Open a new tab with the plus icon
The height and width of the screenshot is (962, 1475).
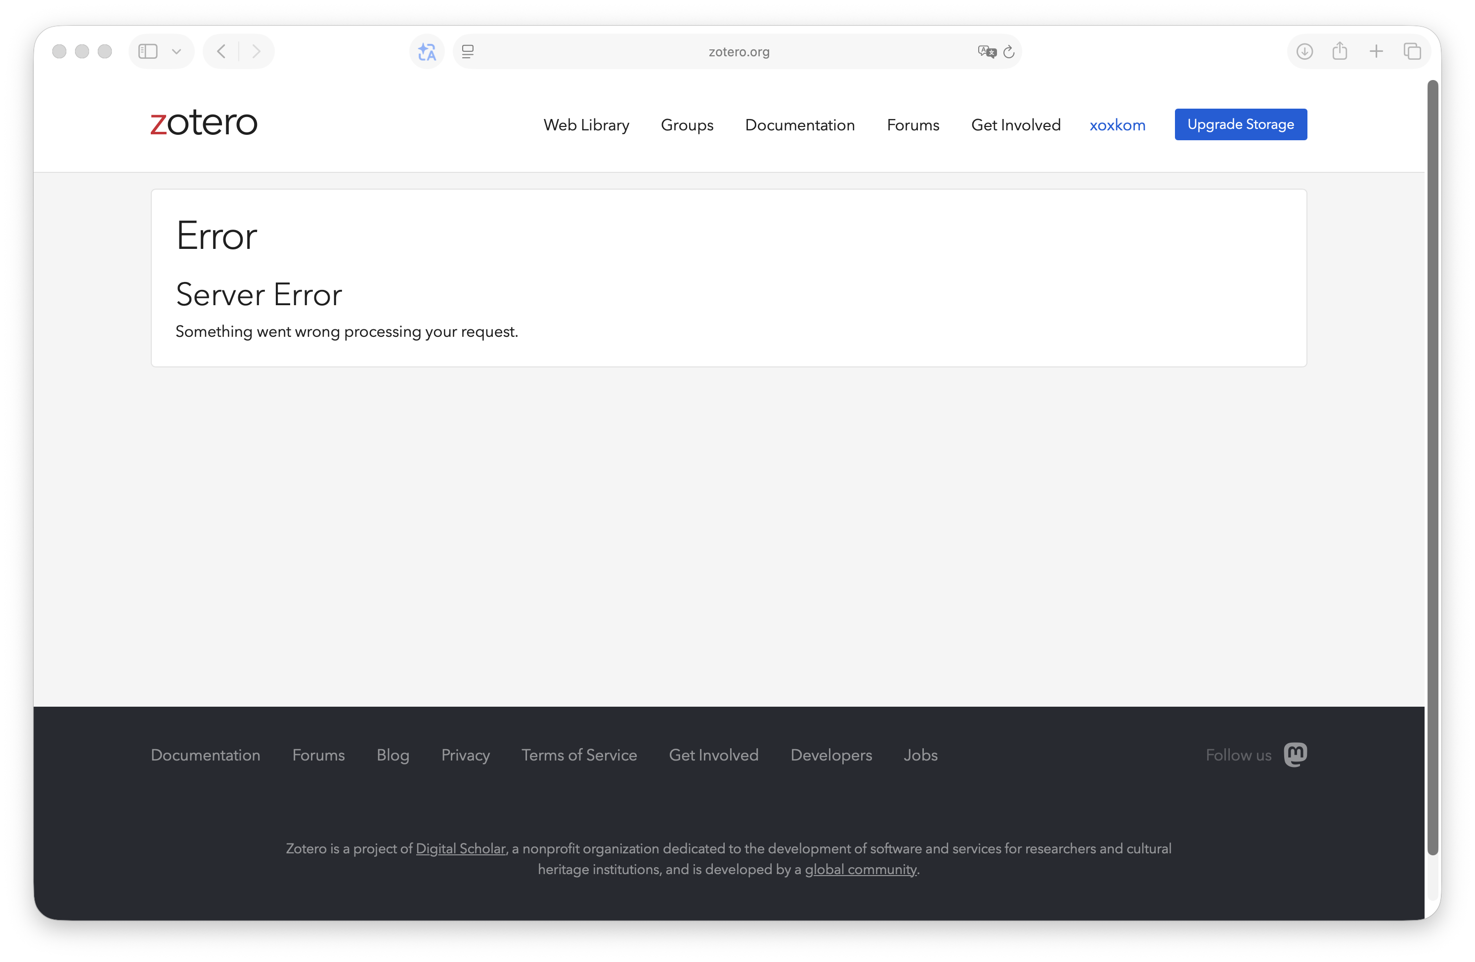(1376, 51)
